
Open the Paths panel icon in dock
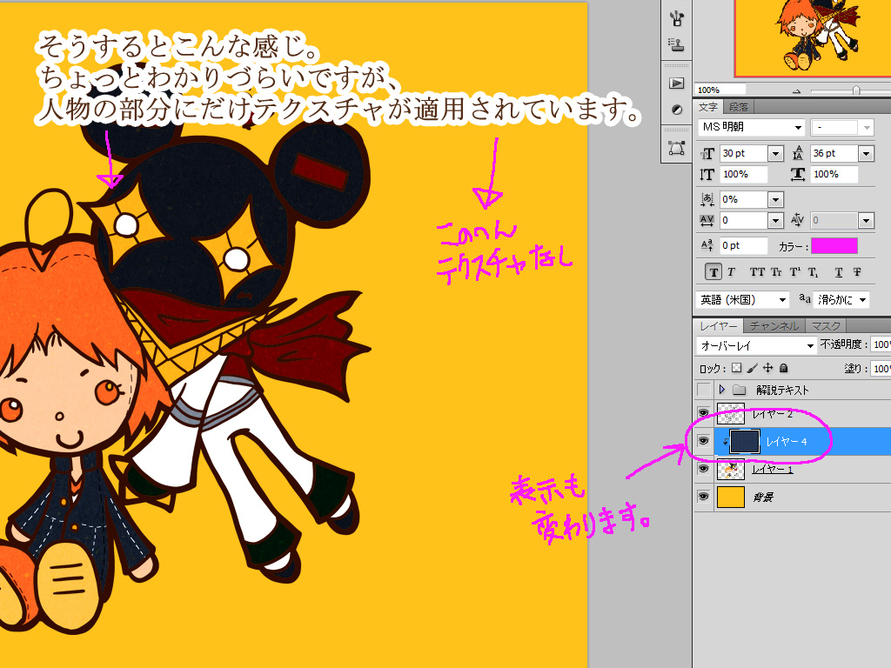coord(676,148)
